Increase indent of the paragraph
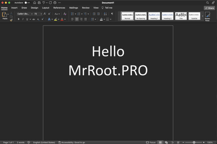Viewport: 217px width, 144px height. coord(98,14)
